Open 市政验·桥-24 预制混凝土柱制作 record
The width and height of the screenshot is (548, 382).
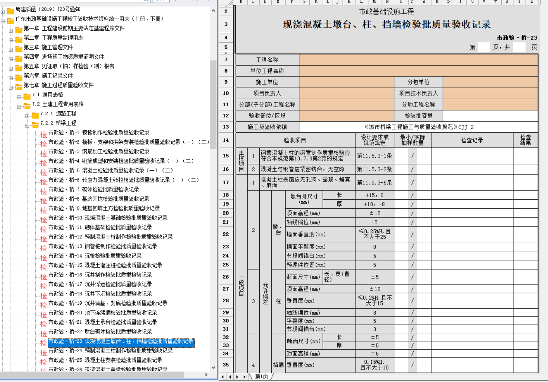(110, 351)
